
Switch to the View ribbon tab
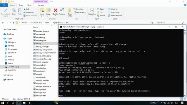tap(29, 5)
